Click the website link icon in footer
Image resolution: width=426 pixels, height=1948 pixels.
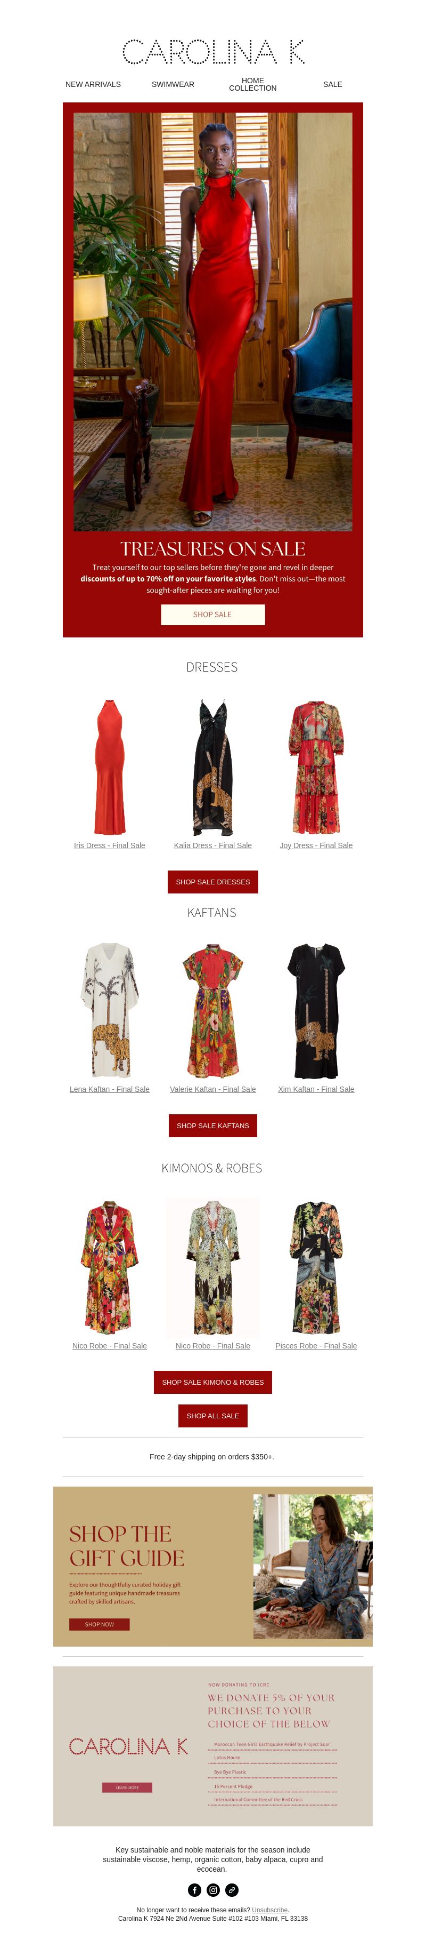pos(232,1890)
